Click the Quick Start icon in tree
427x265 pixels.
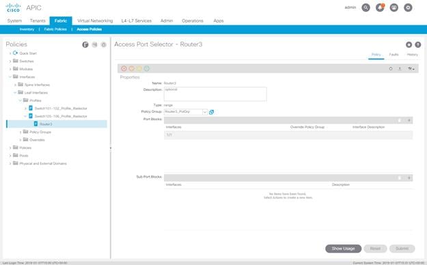pyautogui.click(x=15, y=53)
